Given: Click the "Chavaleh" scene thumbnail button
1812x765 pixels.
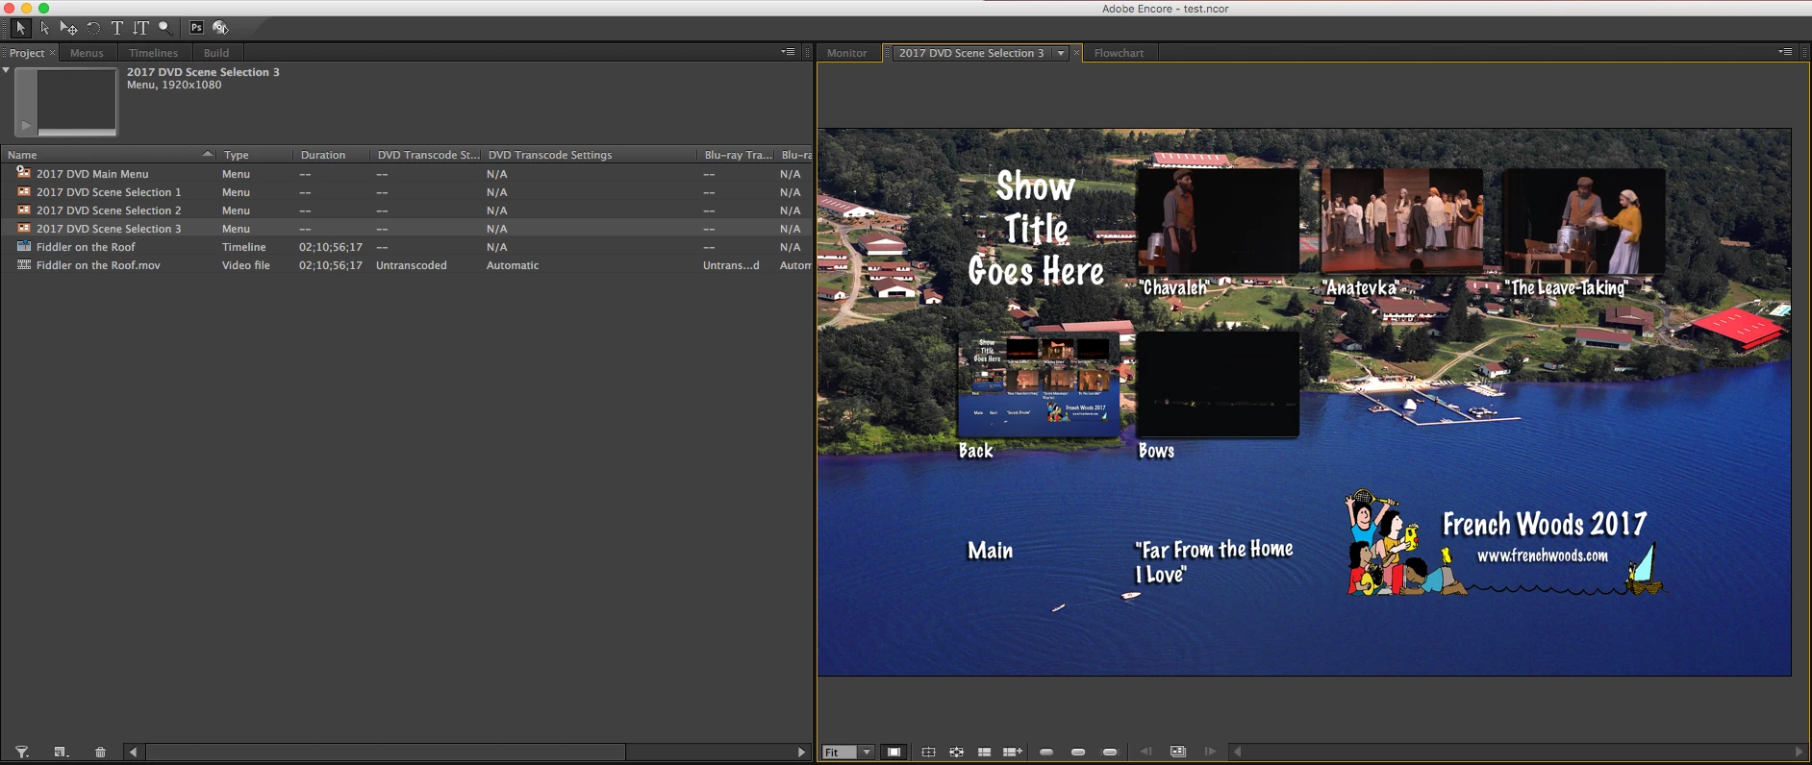Looking at the screenshot, I should coord(1218,221).
